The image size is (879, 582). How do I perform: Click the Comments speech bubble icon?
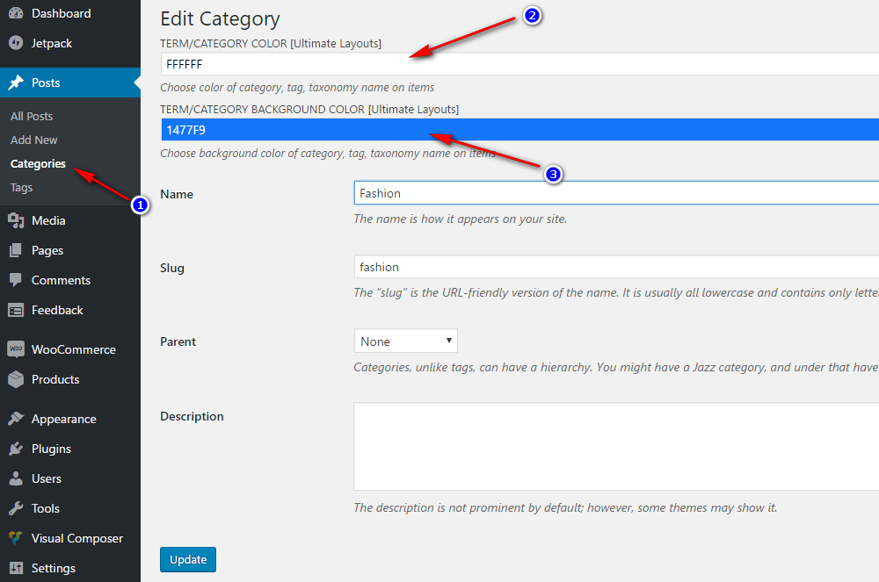pos(16,280)
